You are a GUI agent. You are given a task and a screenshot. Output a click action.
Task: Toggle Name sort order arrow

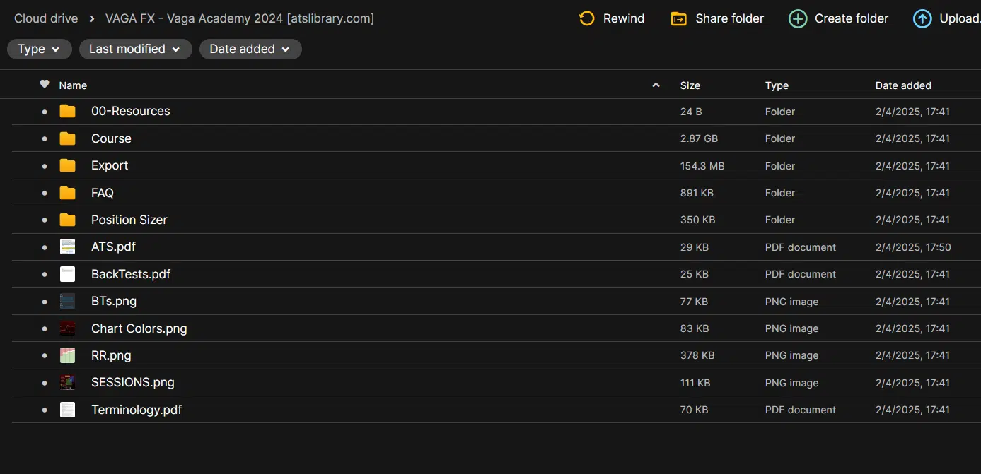[656, 85]
